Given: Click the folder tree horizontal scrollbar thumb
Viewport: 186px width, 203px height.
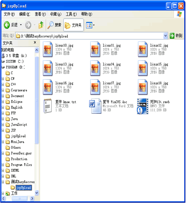Looking at the screenshot, I should [19, 198].
